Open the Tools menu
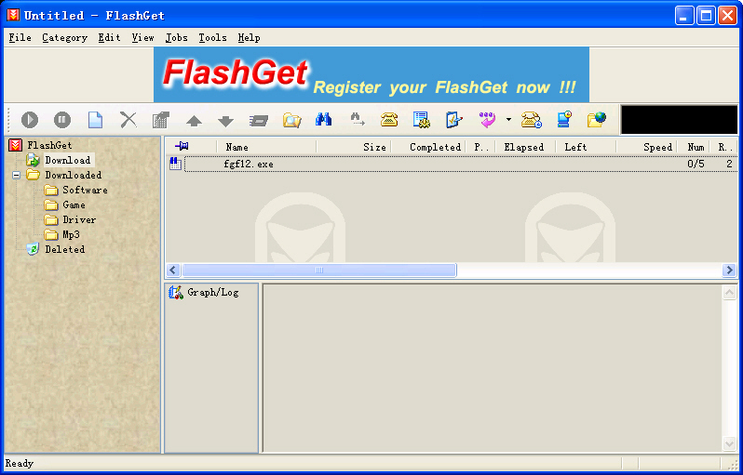 [212, 38]
